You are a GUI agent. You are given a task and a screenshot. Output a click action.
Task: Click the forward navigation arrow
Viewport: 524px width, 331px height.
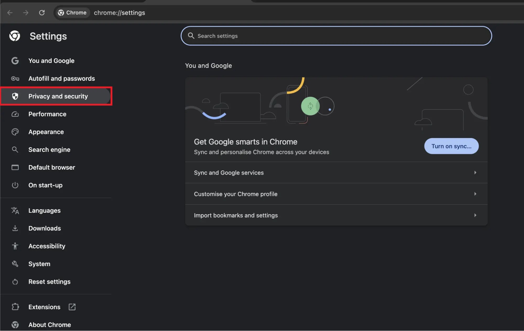26,13
